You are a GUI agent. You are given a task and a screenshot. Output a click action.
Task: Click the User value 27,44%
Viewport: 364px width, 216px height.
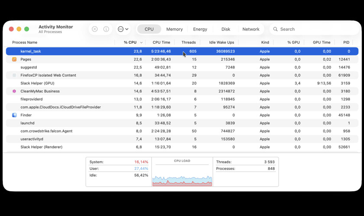click(x=141, y=168)
